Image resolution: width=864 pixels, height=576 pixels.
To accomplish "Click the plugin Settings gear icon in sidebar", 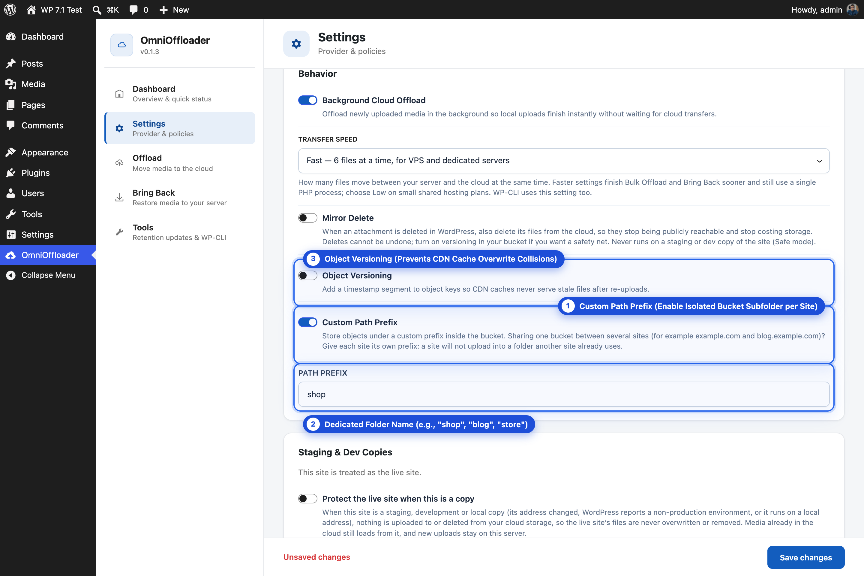I will click(119, 128).
